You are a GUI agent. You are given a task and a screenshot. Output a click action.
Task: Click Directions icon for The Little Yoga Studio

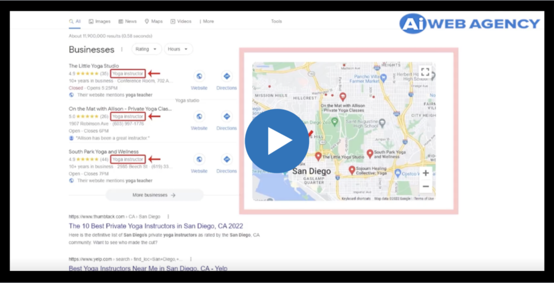(227, 77)
